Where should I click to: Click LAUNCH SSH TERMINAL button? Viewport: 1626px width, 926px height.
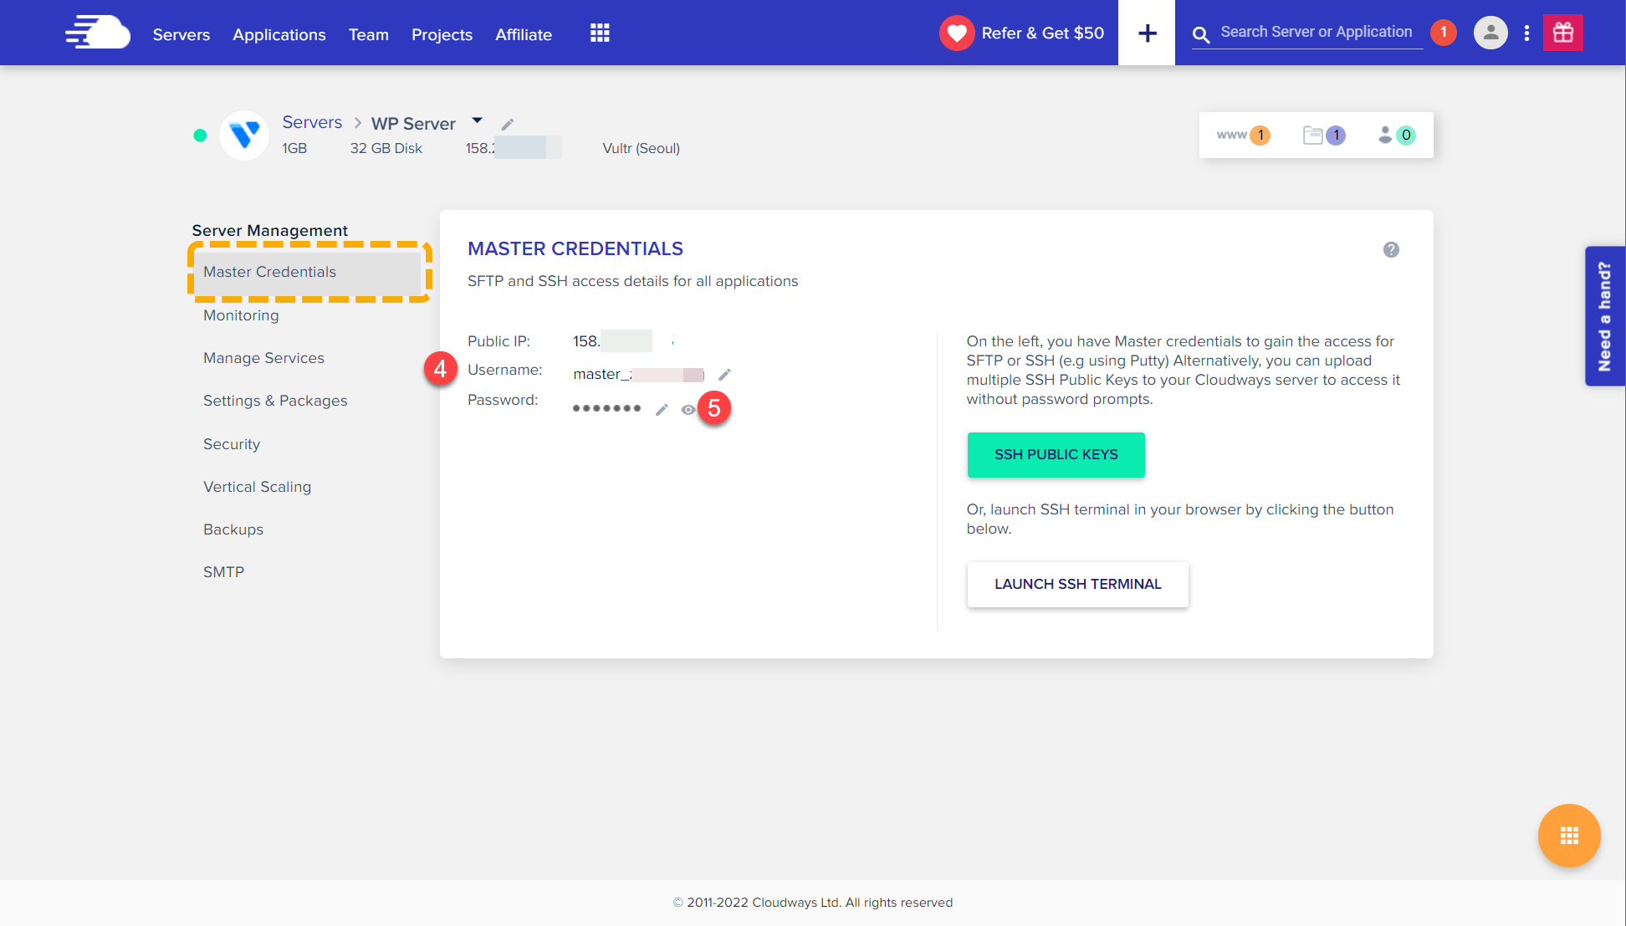(1077, 584)
